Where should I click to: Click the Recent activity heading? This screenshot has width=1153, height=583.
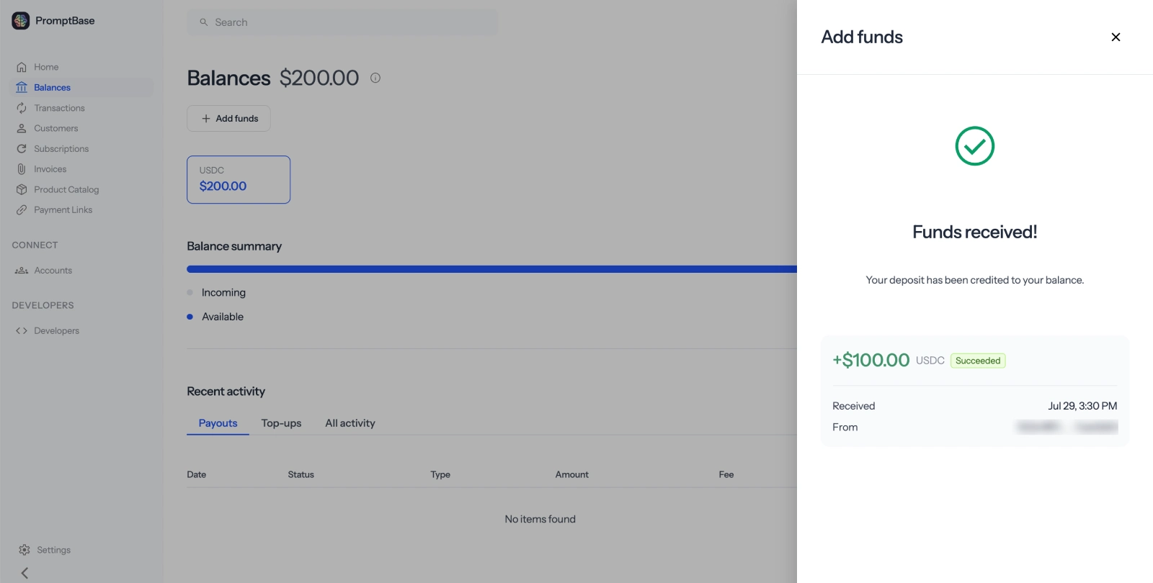point(226,392)
